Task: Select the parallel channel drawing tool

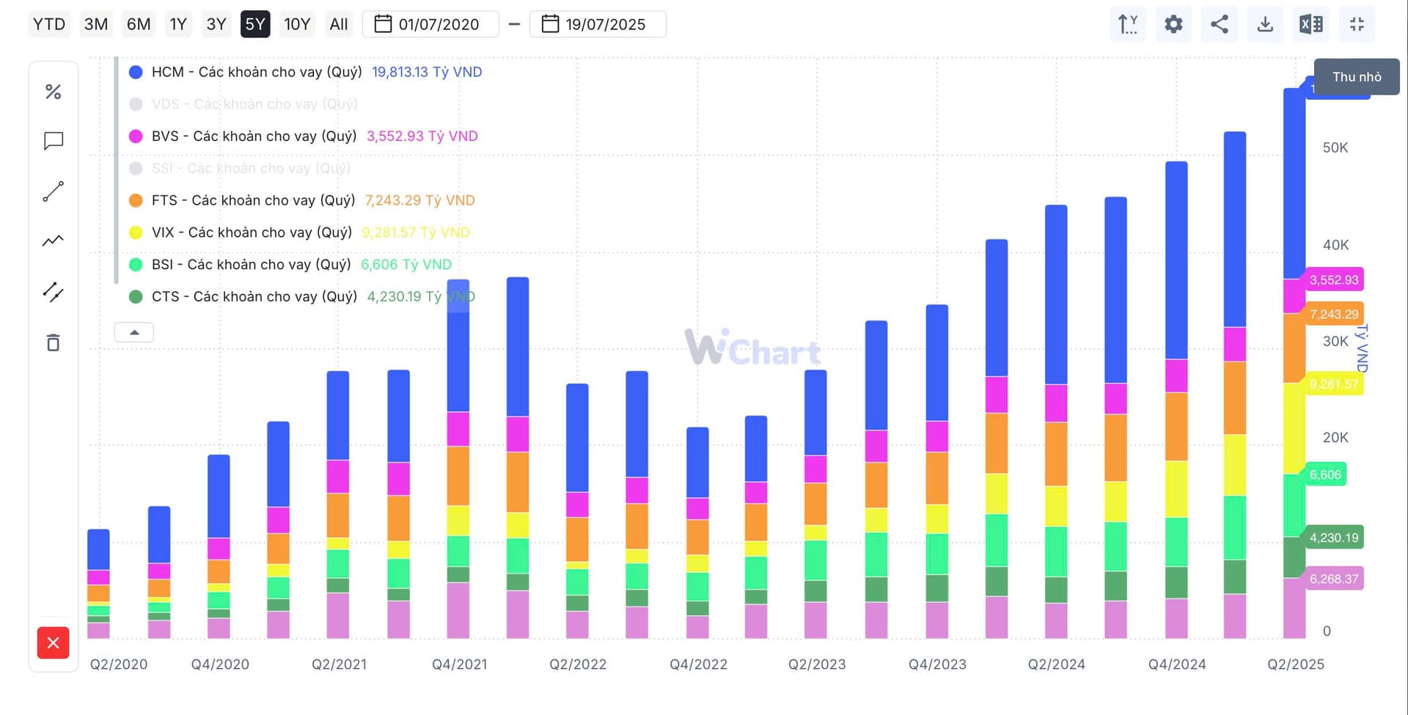Action: tap(53, 292)
